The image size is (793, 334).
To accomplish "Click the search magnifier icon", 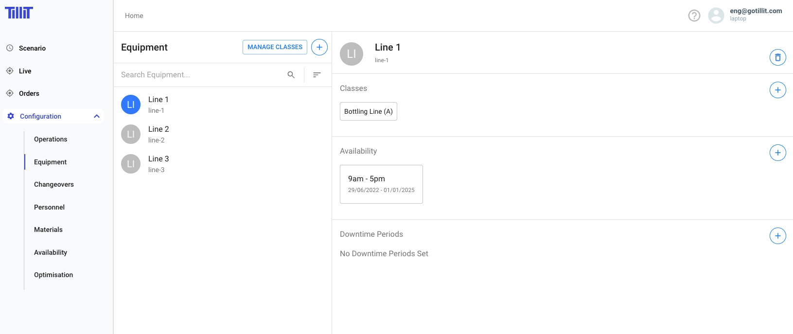I will [x=291, y=75].
